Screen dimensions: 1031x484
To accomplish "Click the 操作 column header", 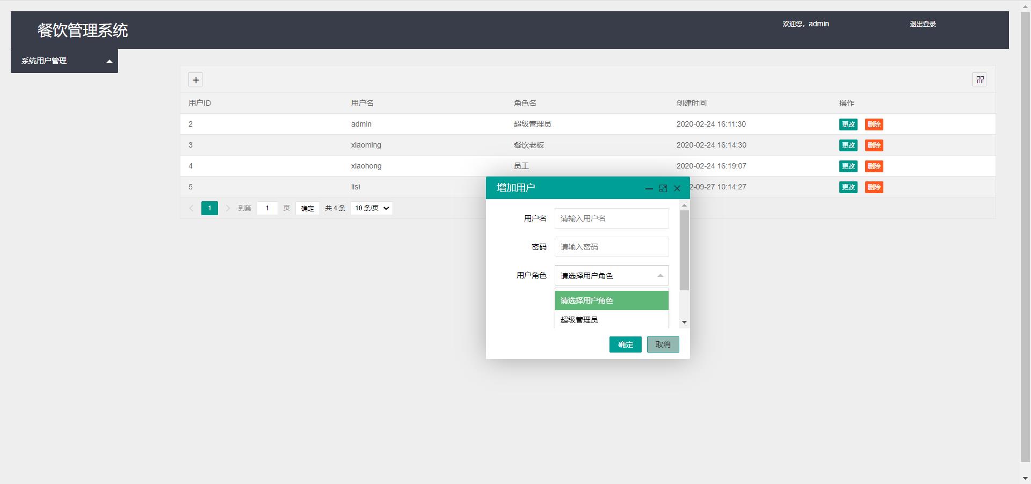I will [847, 103].
